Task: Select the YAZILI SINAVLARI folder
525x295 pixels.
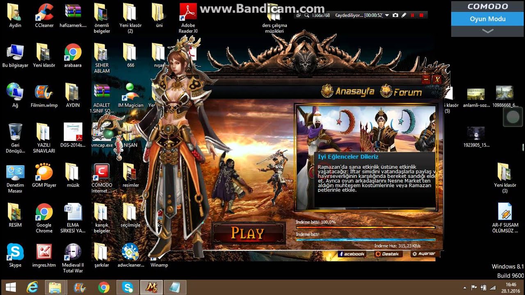Action: (x=44, y=138)
